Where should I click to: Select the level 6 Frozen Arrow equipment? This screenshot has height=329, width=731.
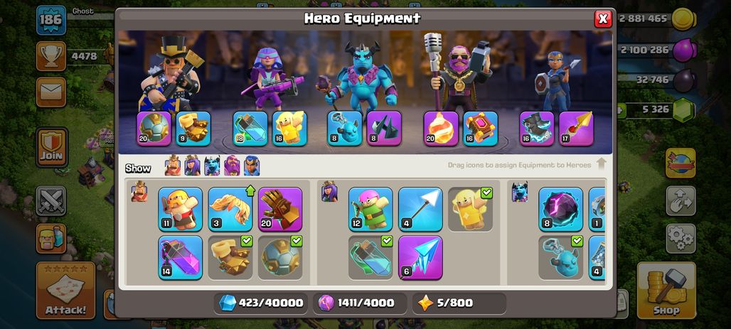tap(420, 257)
